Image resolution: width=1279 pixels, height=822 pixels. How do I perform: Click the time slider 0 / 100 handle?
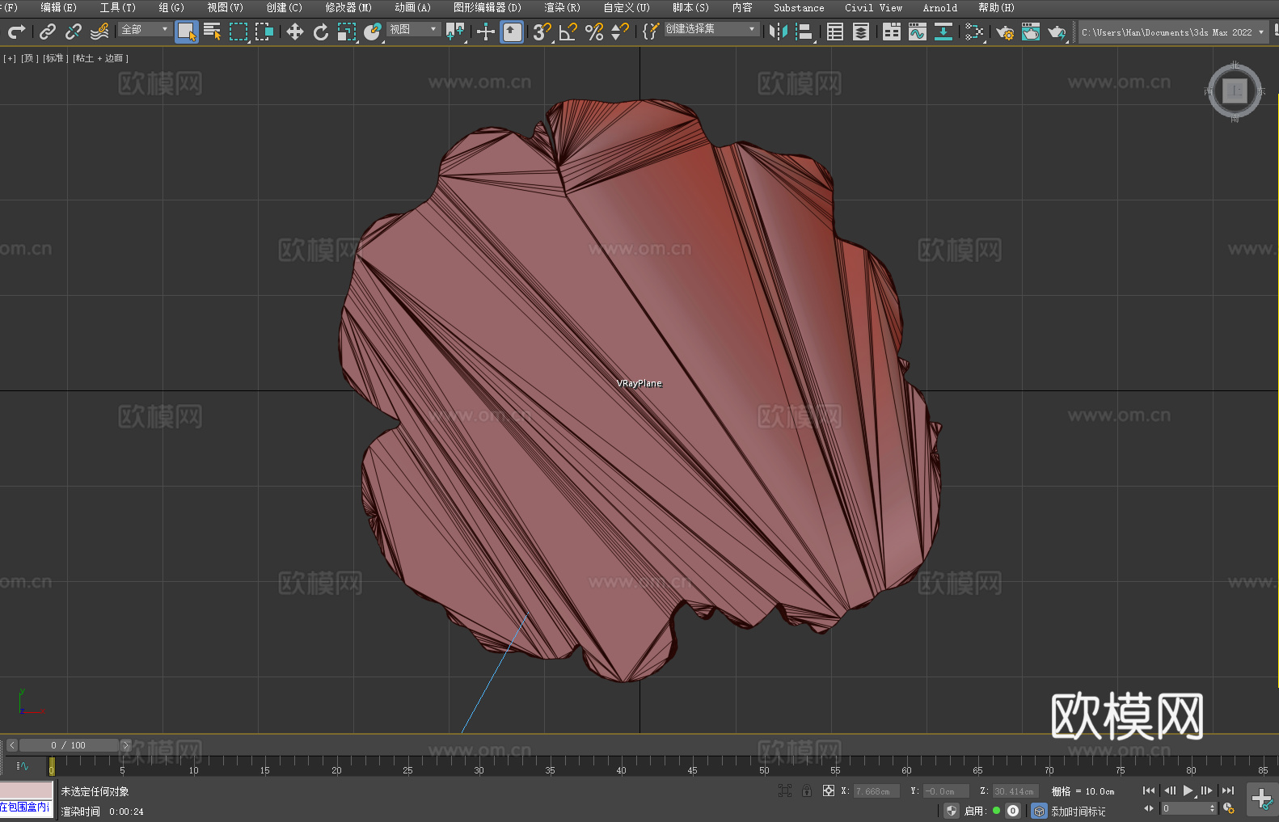tap(69, 745)
